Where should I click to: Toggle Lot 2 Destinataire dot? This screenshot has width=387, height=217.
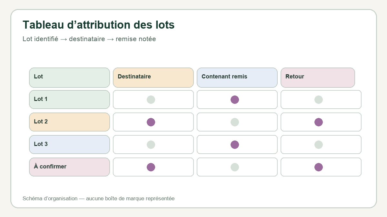click(151, 122)
